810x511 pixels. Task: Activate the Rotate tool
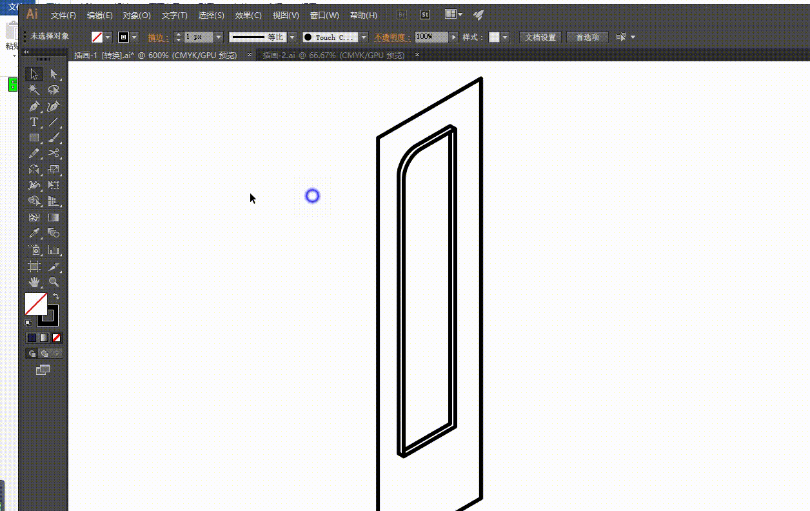point(34,170)
